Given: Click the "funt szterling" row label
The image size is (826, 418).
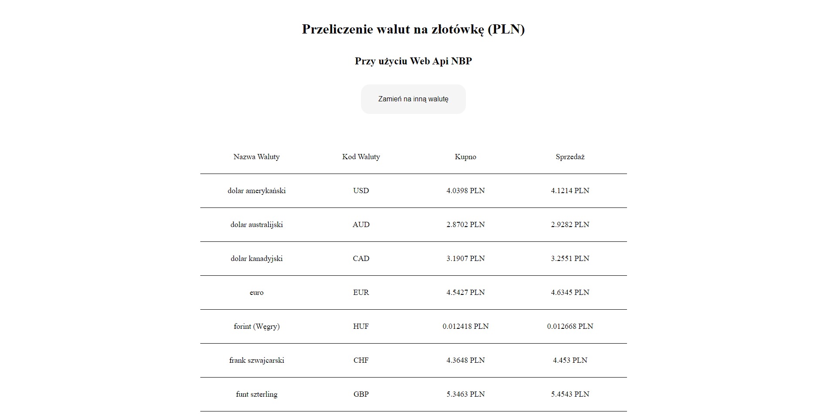Looking at the screenshot, I should 257,394.
